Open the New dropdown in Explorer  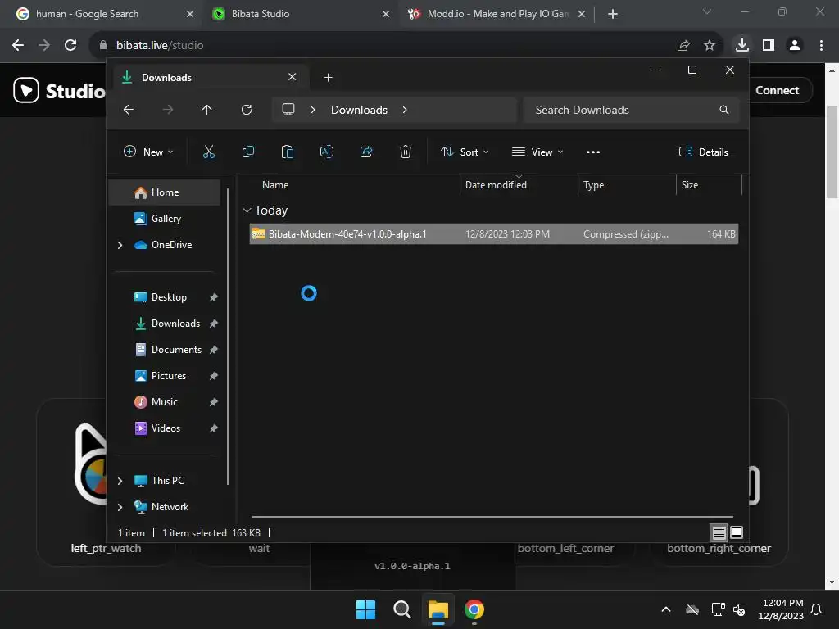tap(148, 152)
